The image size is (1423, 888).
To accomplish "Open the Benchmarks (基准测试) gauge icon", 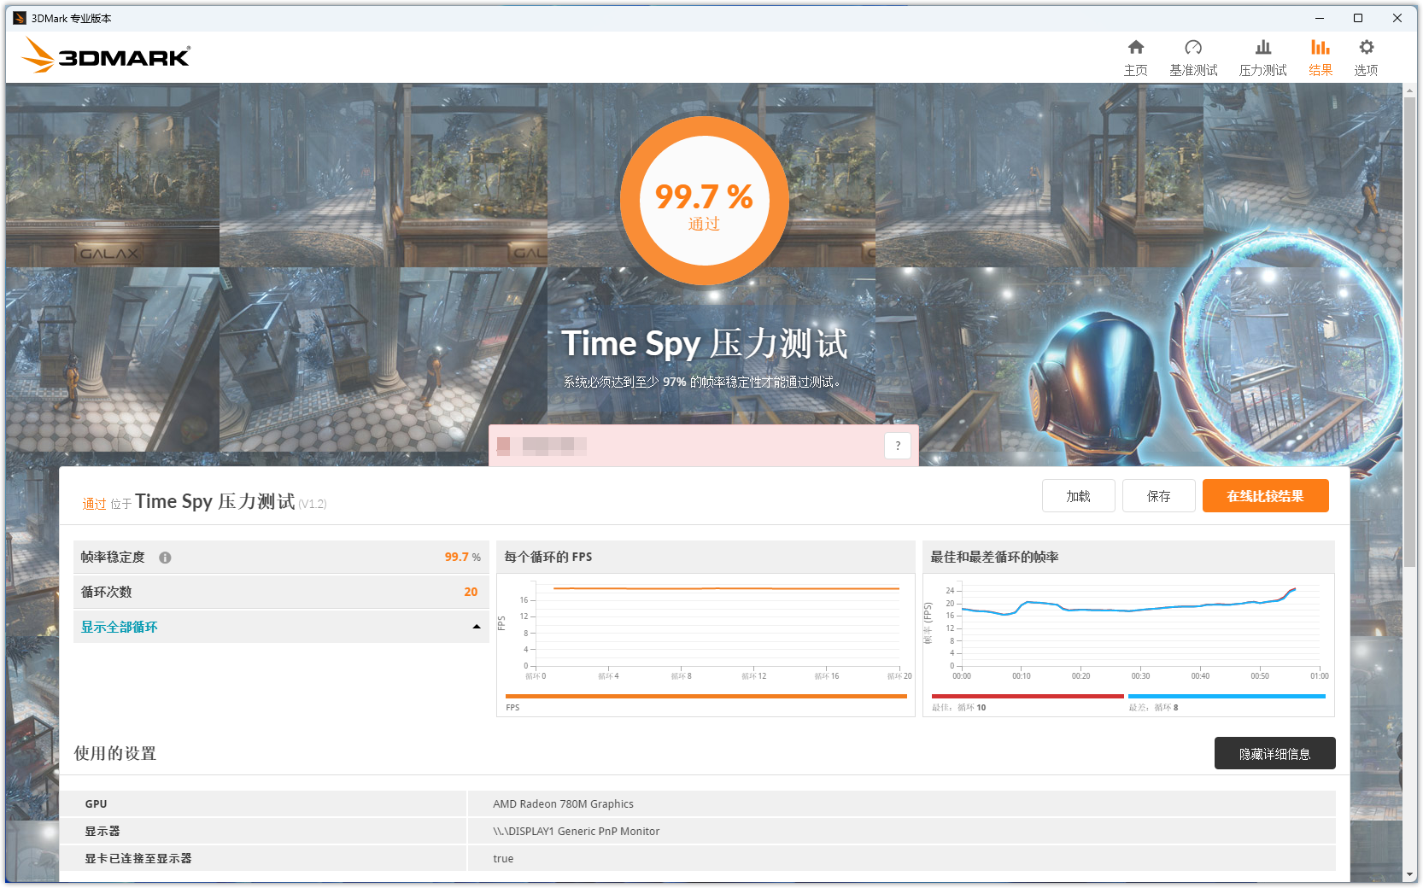I will click(x=1192, y=48).
